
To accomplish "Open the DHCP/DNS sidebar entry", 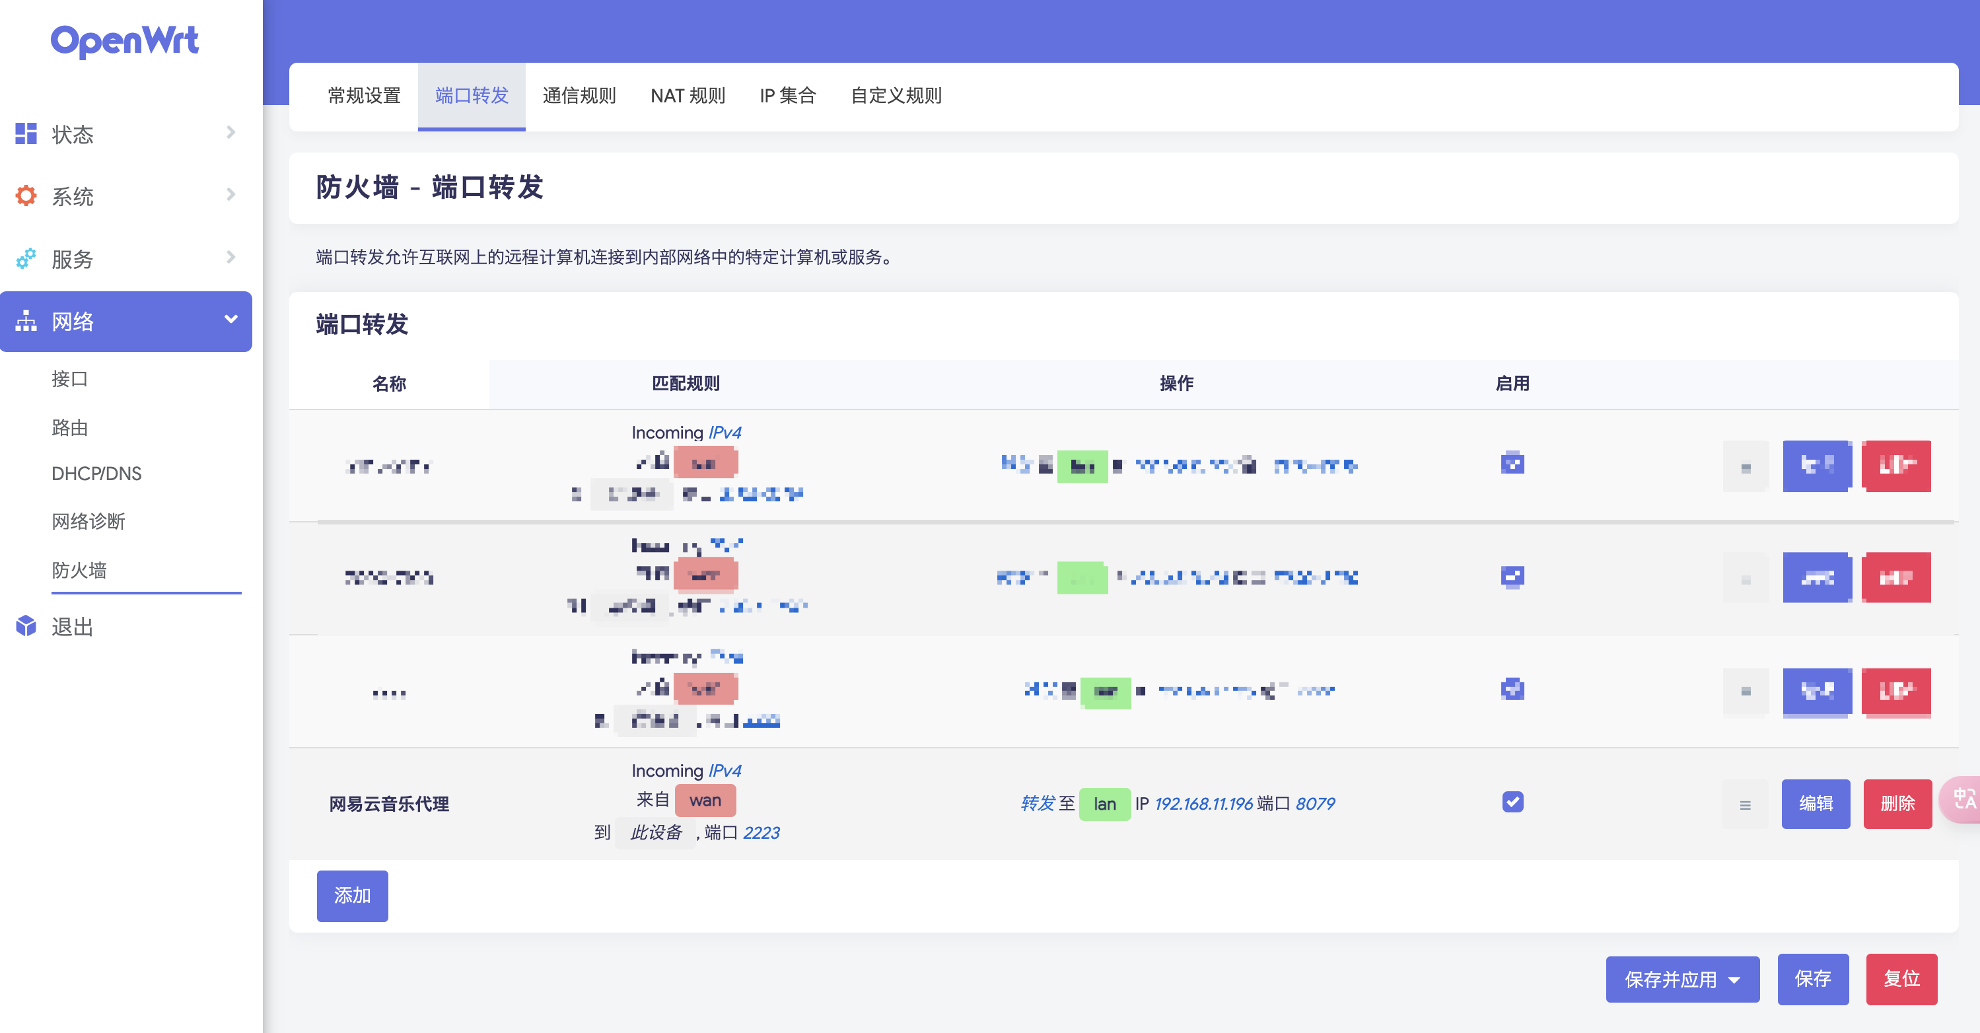I will (96, 474).
